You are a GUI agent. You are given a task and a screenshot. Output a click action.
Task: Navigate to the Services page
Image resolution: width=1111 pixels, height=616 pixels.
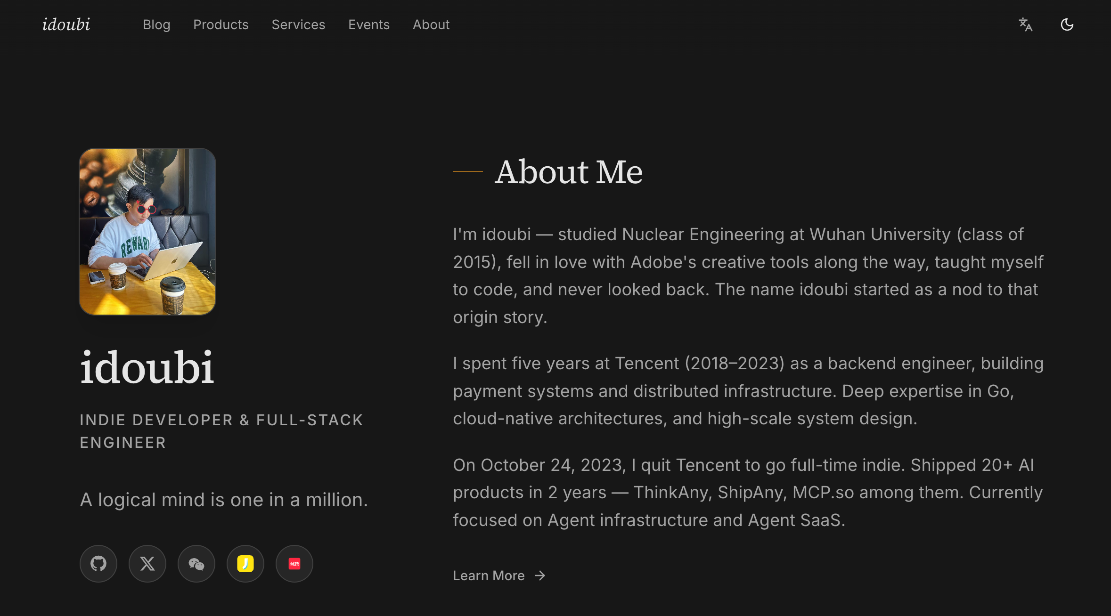pos(298,24)
